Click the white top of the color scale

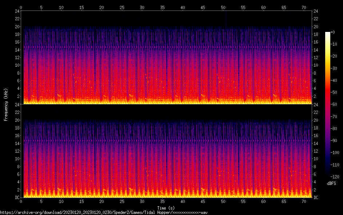pyautogui.click(x=328, y=33)
